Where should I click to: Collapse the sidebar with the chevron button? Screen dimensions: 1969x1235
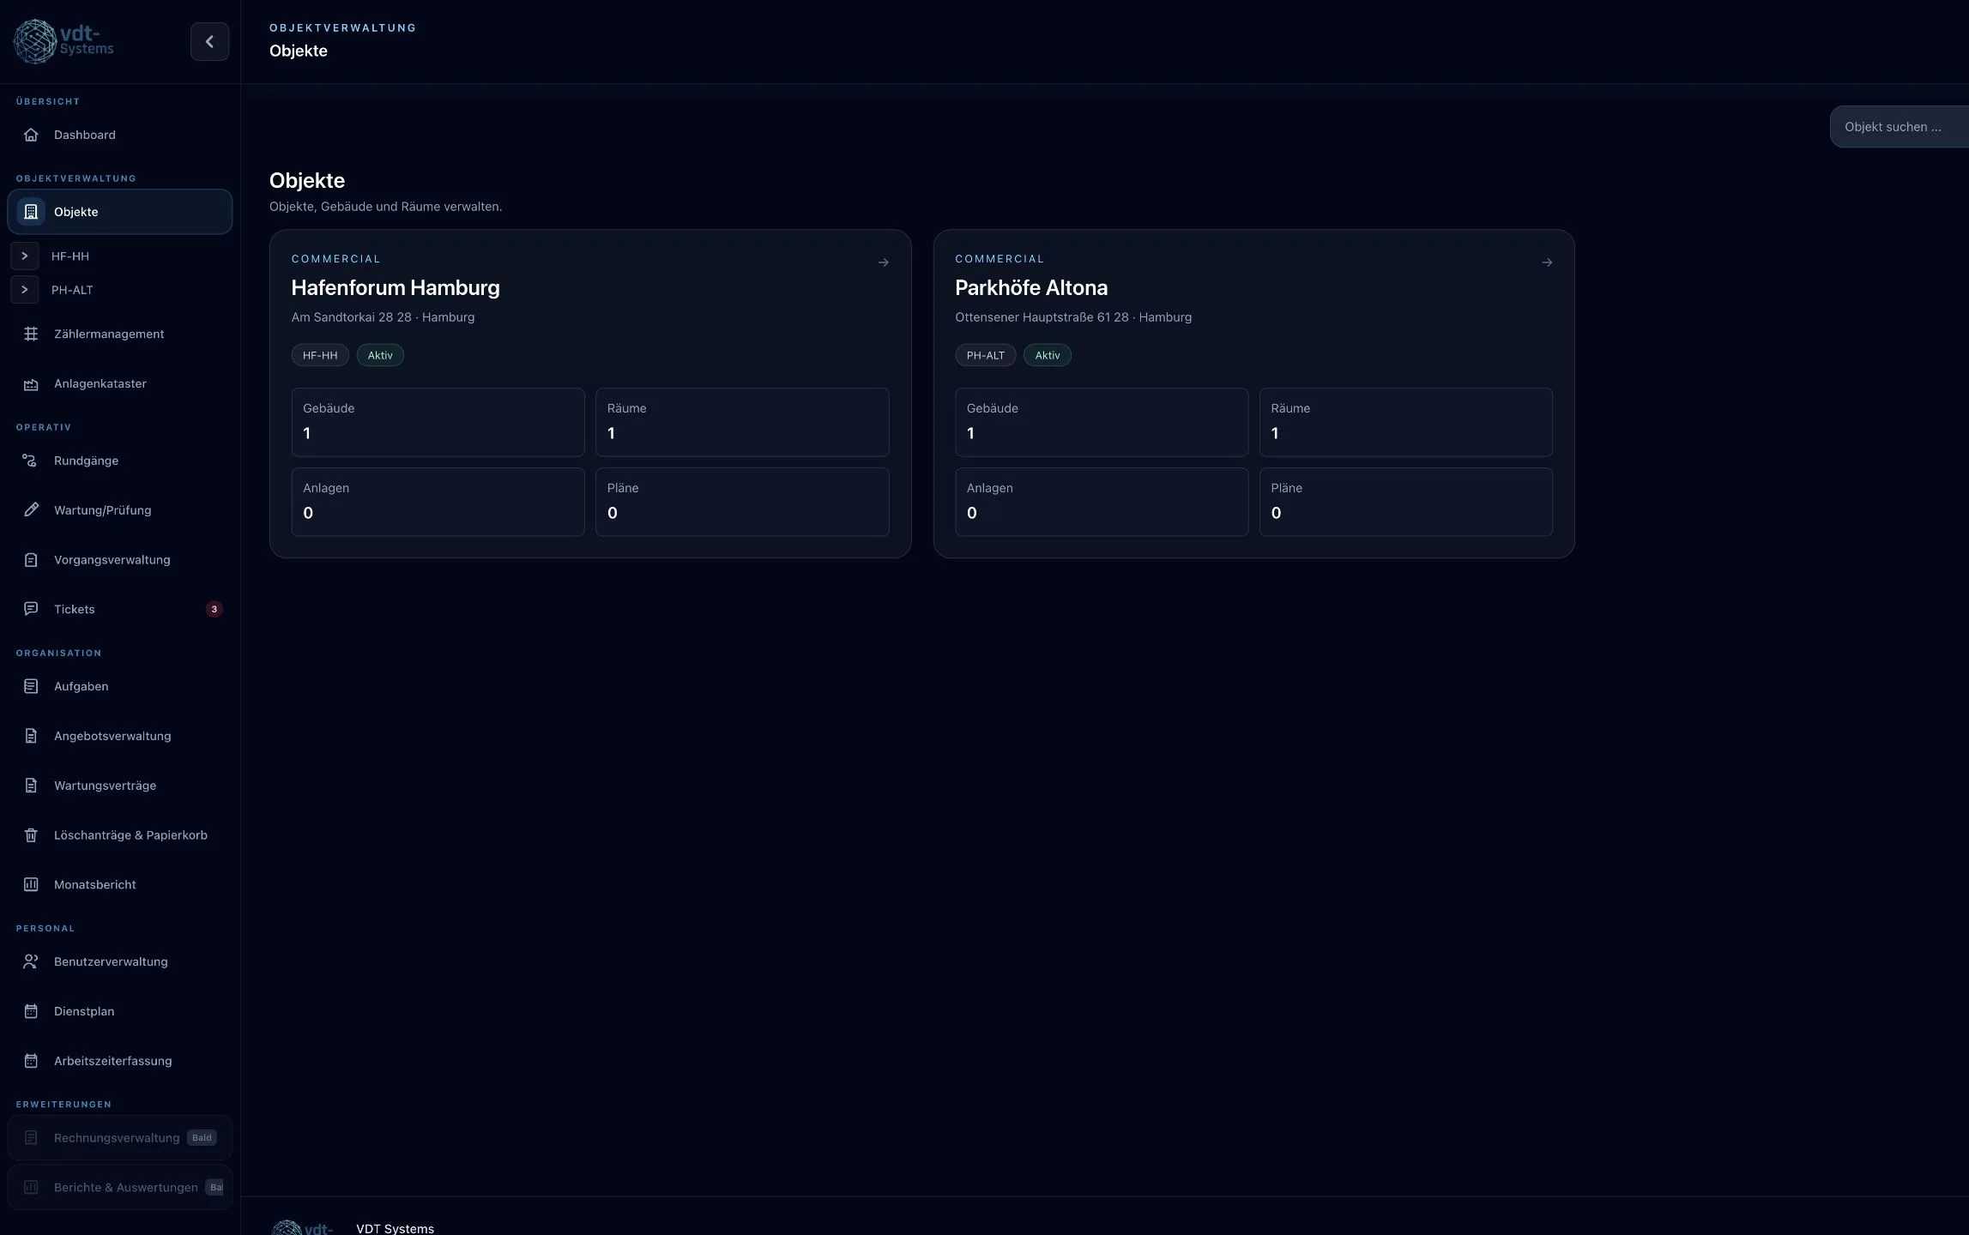pyautogui.click(x=209, y=41)
